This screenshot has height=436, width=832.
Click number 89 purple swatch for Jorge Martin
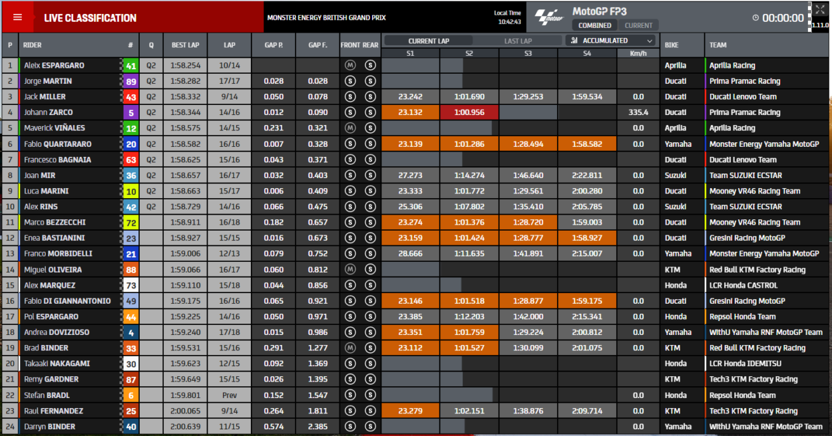[x=130, y=81]
